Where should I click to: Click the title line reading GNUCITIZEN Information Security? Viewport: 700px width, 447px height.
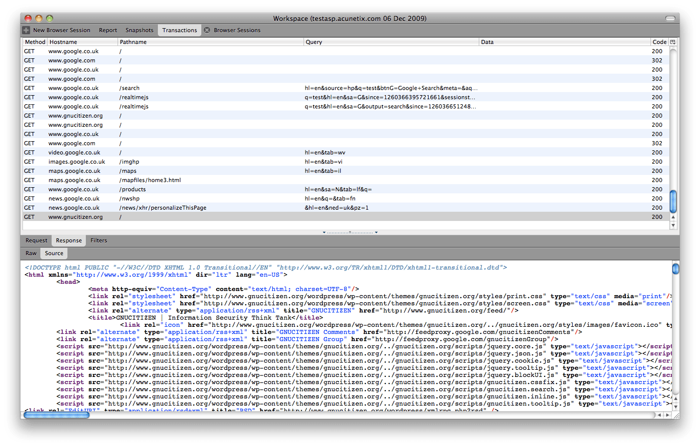click(x=205, y=318)
